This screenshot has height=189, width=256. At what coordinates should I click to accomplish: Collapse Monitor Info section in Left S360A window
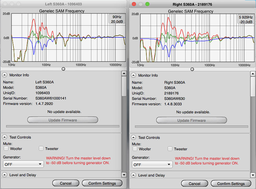pyautogui.click(x=4, y=75)
